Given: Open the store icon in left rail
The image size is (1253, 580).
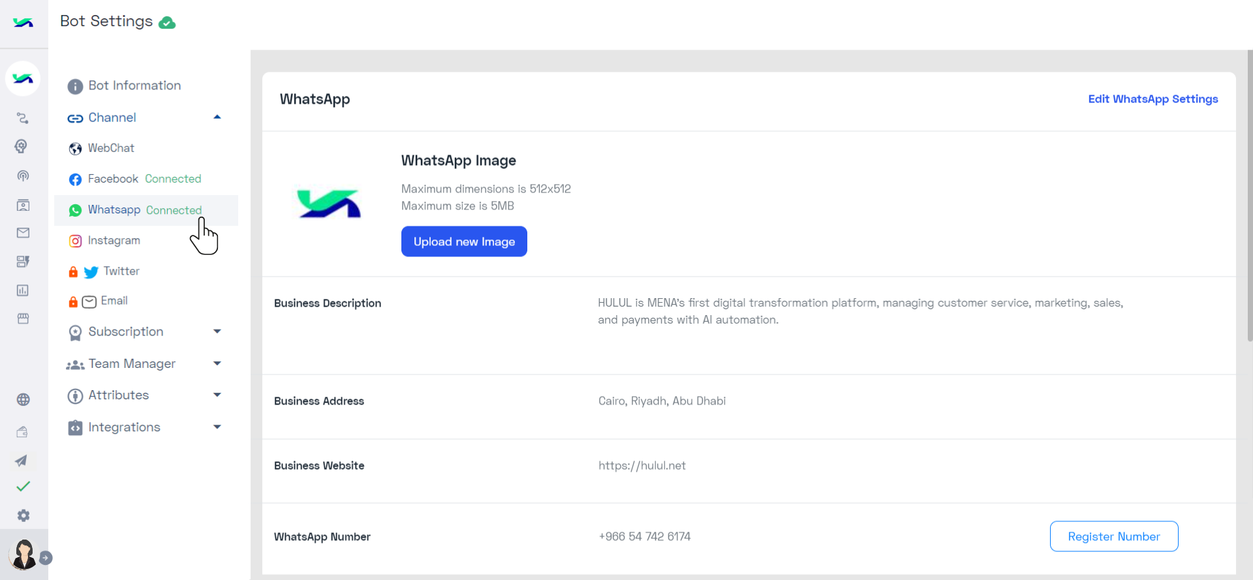Looking at the screenshot, I should tap(23, 318).
